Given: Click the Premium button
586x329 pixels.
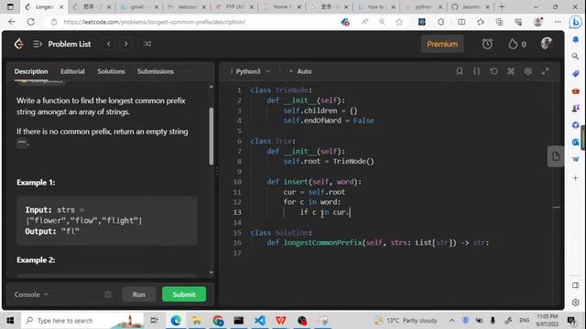Looking at the screenshot, I should coord(442,44).
